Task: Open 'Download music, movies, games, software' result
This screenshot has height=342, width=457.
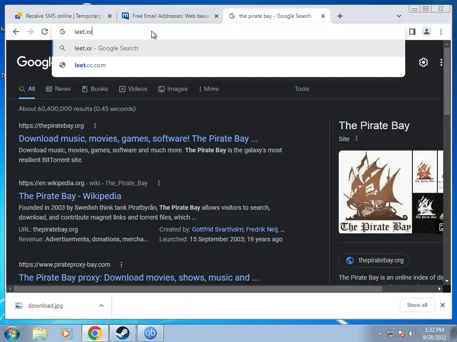Action: (138, 139)
